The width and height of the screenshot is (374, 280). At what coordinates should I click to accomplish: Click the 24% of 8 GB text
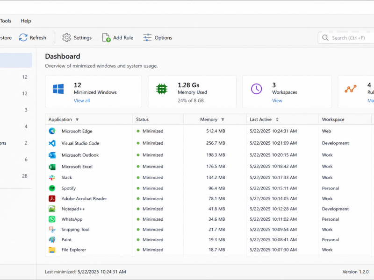point(191,101)
